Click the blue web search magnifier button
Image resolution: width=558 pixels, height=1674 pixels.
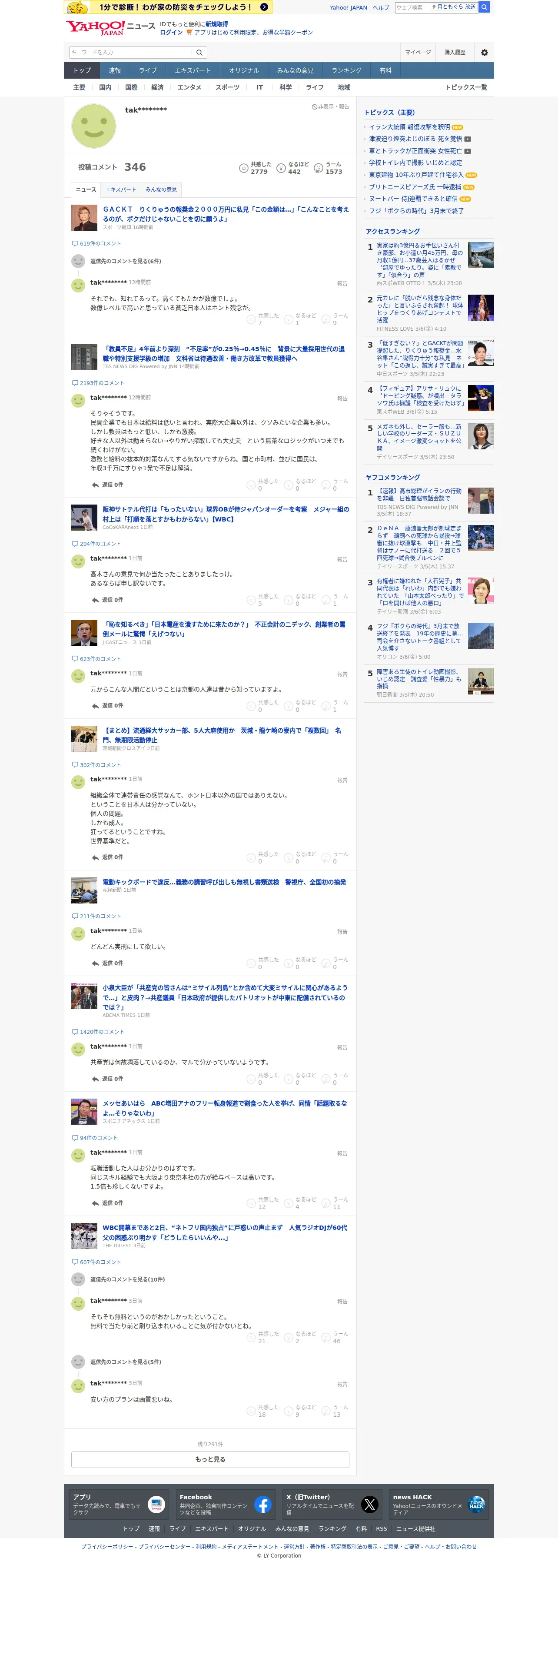[484, 7]
